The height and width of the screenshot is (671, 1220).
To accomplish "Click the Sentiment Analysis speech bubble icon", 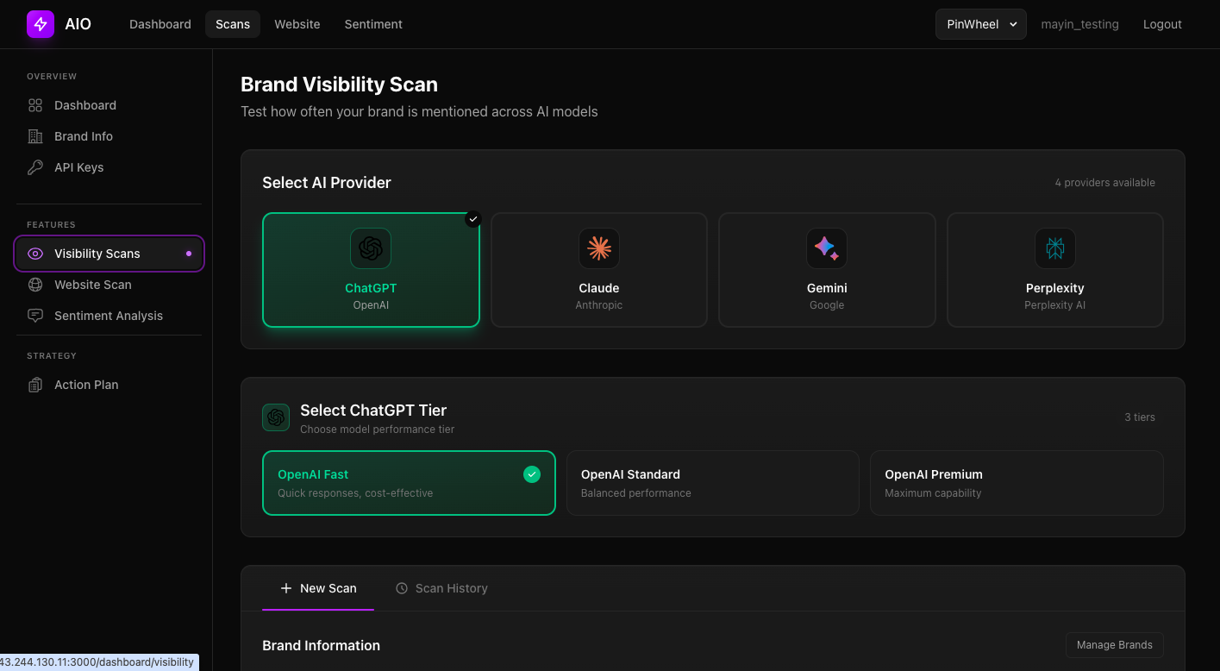I will (34, 315).
